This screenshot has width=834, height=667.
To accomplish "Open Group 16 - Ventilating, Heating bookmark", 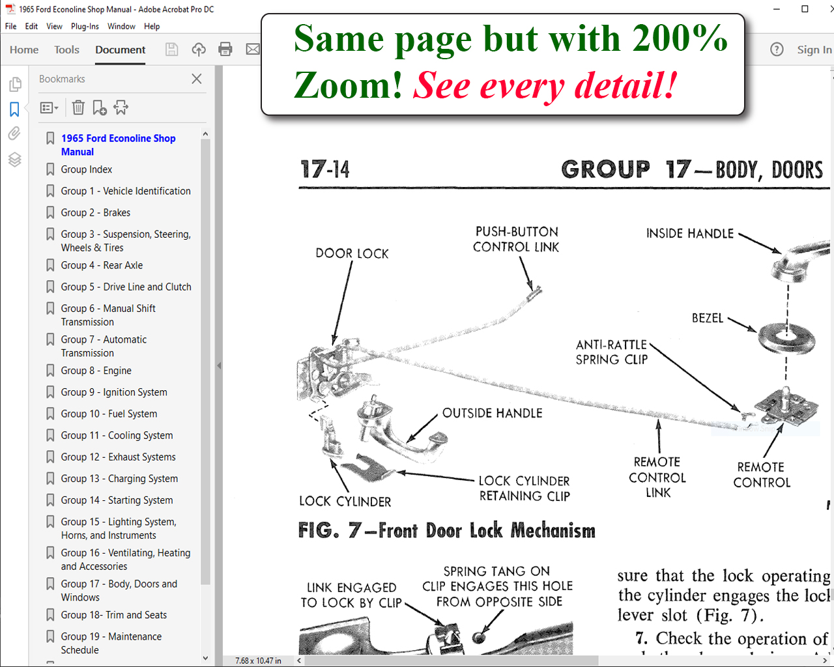I will click(126, 560).
